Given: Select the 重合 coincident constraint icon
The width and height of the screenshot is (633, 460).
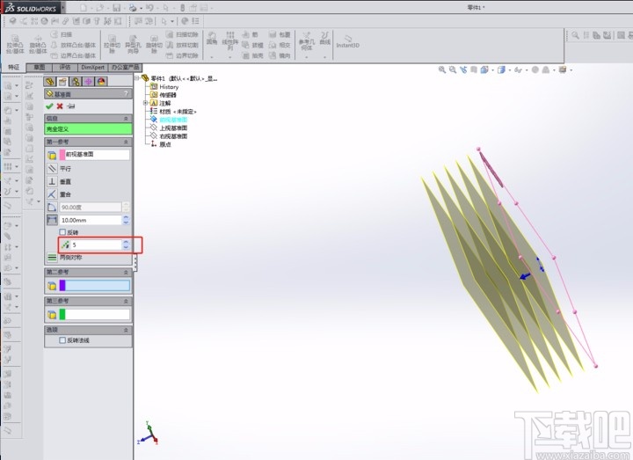Looking at the screenshot, I should [x=52, y=194].
